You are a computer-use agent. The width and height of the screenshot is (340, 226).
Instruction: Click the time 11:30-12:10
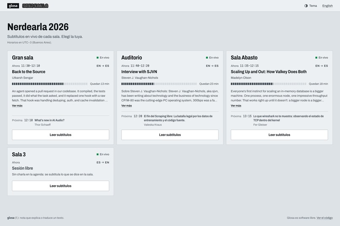(x=30, y=66)
